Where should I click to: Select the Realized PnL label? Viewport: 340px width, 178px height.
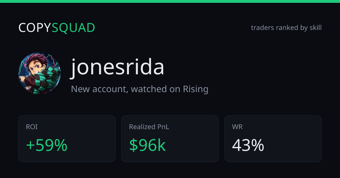[149, 127]
